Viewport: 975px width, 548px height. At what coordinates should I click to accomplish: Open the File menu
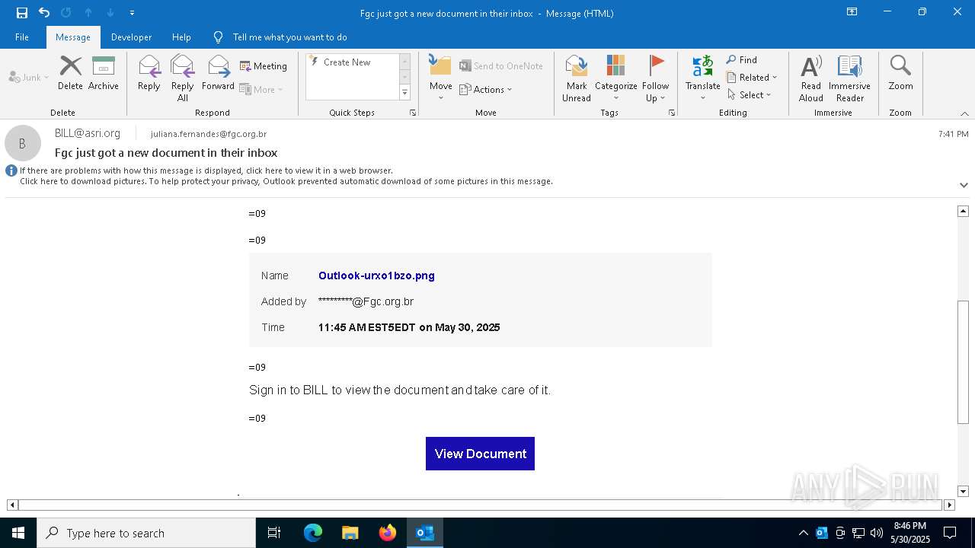pos(22,37)
